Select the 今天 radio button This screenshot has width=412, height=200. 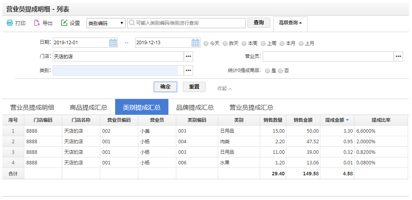click(206, 43)
